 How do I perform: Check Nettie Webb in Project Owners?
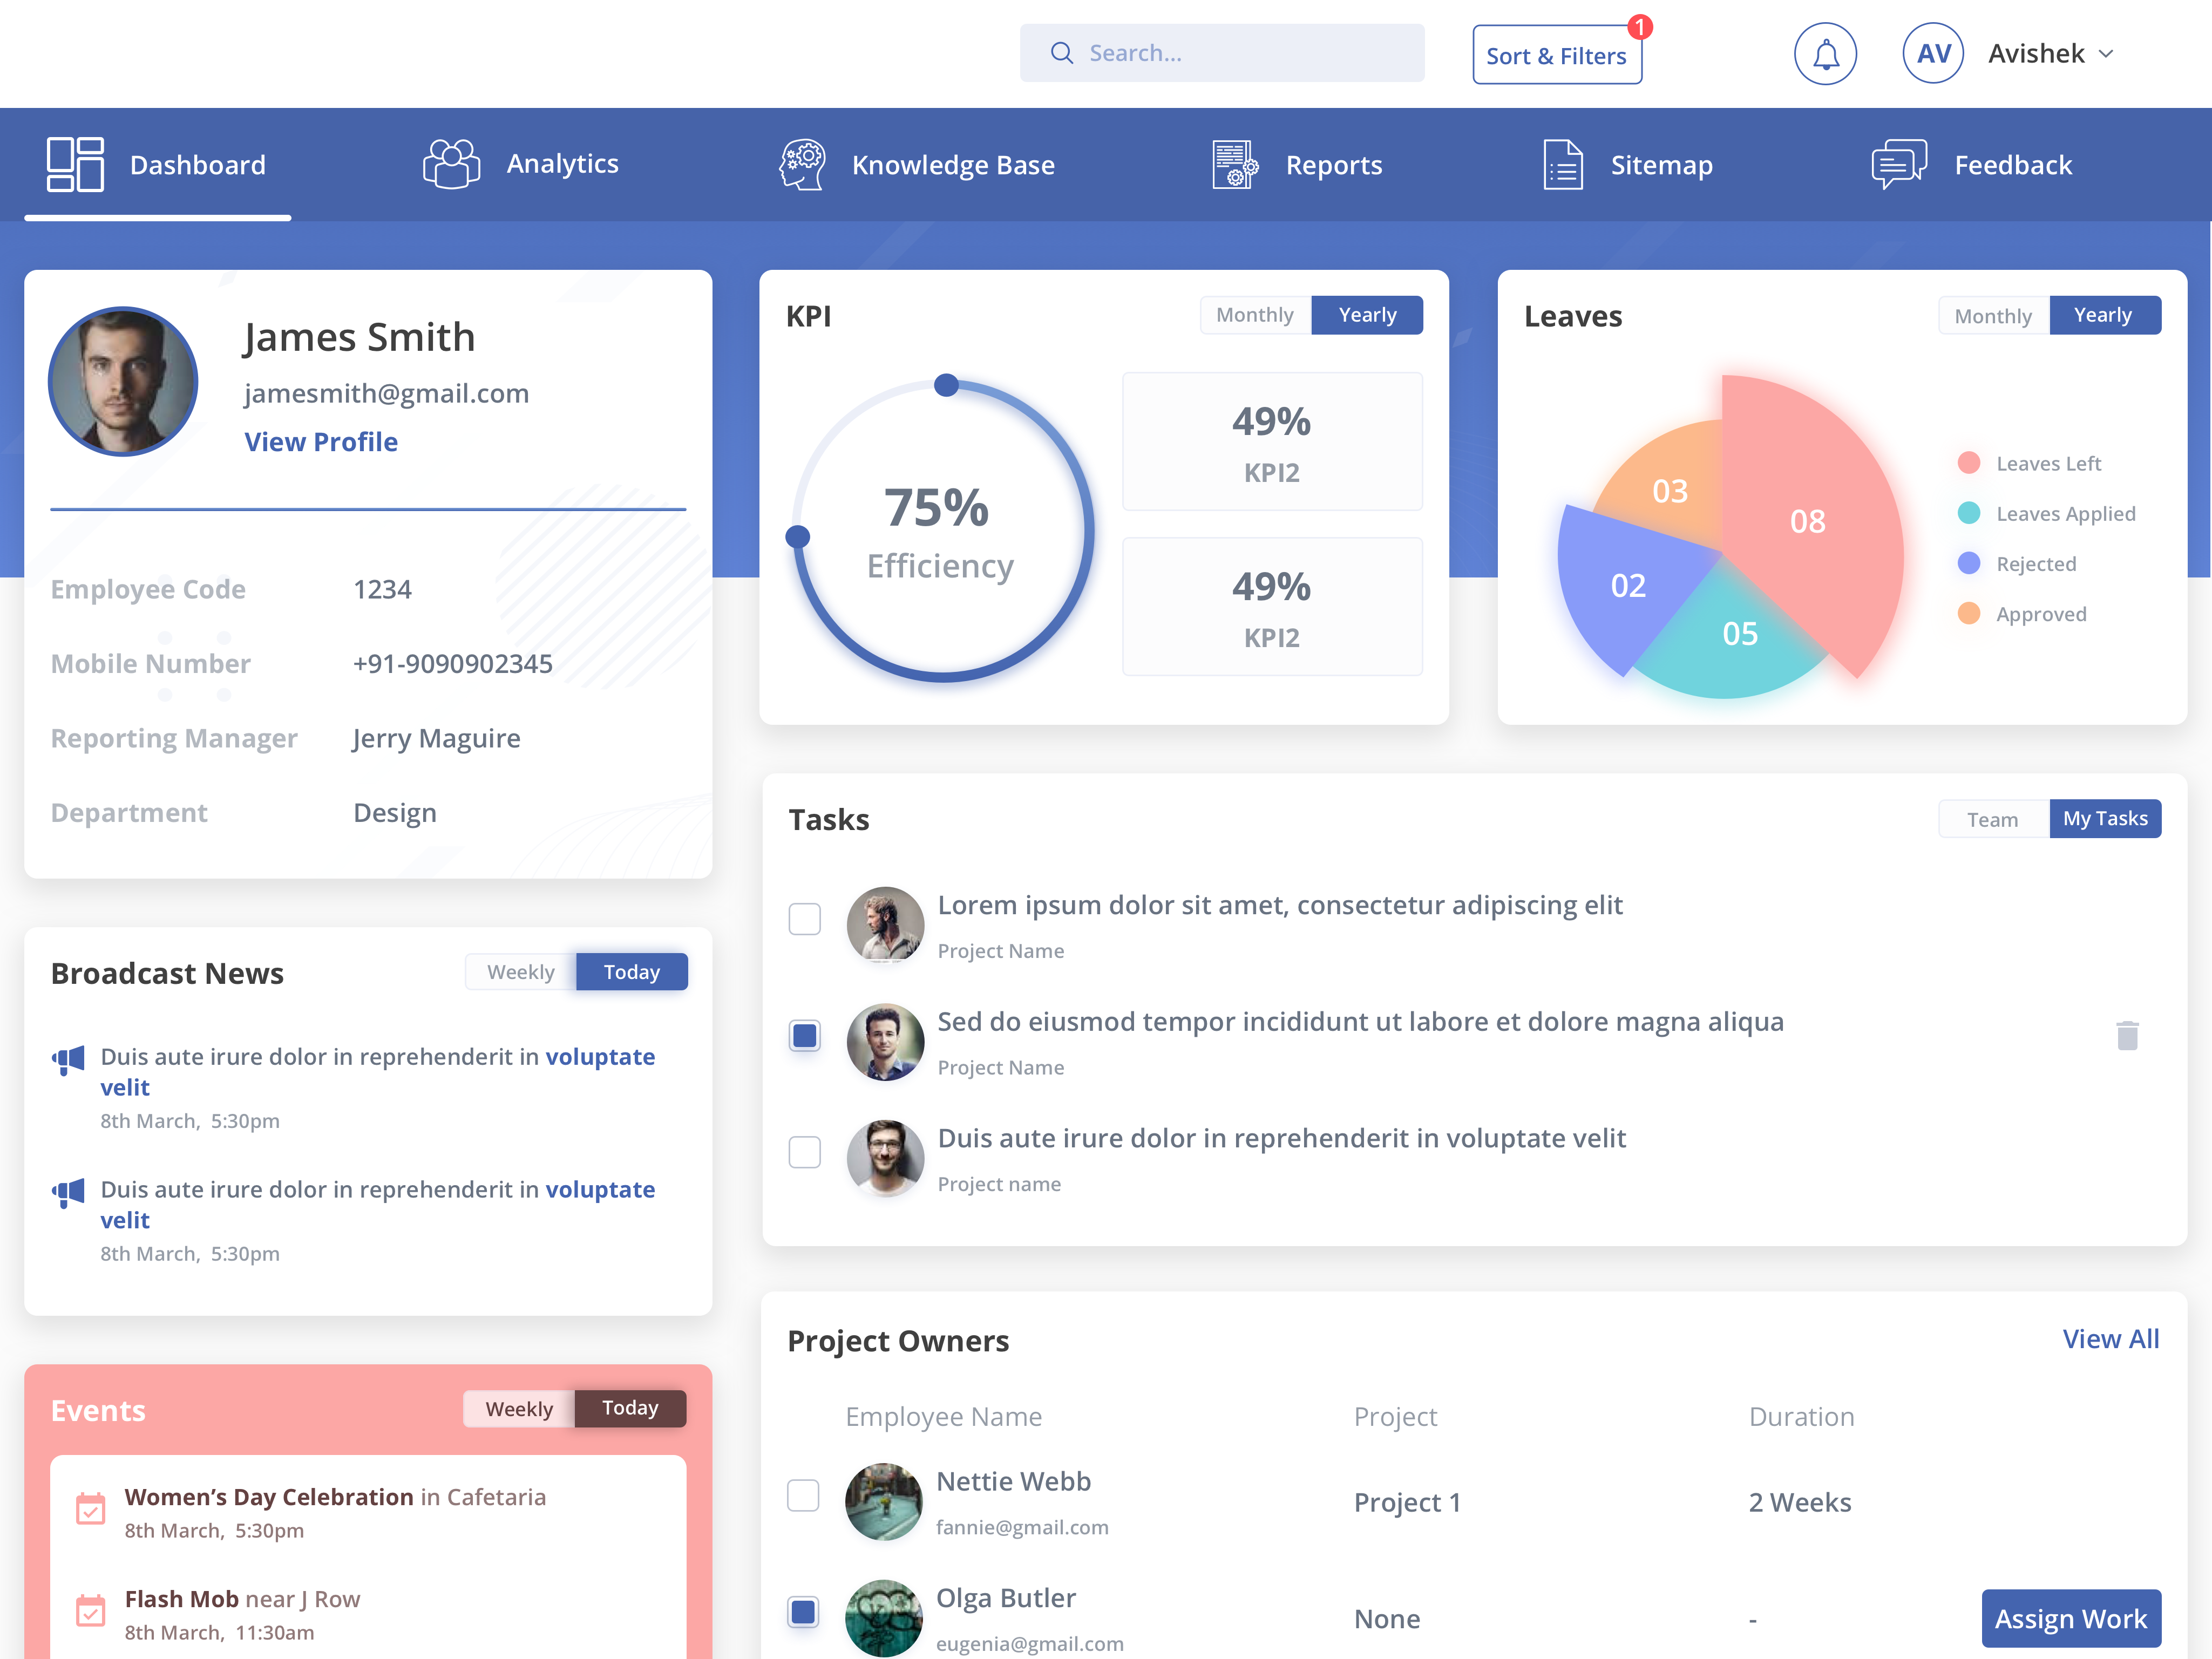click(x=804, y=1495)
